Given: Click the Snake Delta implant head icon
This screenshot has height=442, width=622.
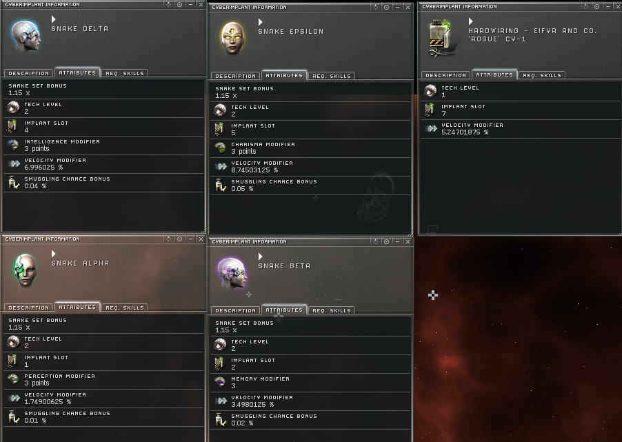Looking at the screenshot, I should pyautogui.click(x=26, y=36).
